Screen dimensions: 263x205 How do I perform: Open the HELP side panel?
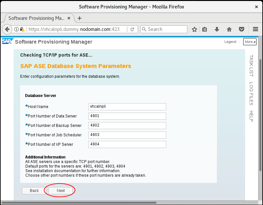(251, 116)
